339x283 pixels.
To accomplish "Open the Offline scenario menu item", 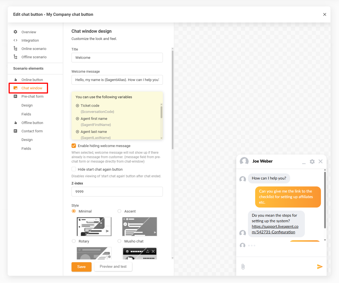I will pyautogui.click(x=34, y=57).
